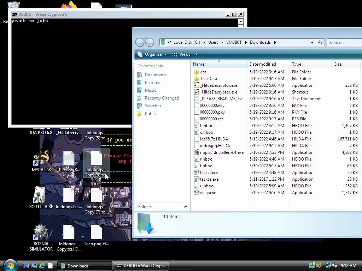362x271 pixels.
Task: Expand the Folders pane chevron
Action: coord(186,207)
